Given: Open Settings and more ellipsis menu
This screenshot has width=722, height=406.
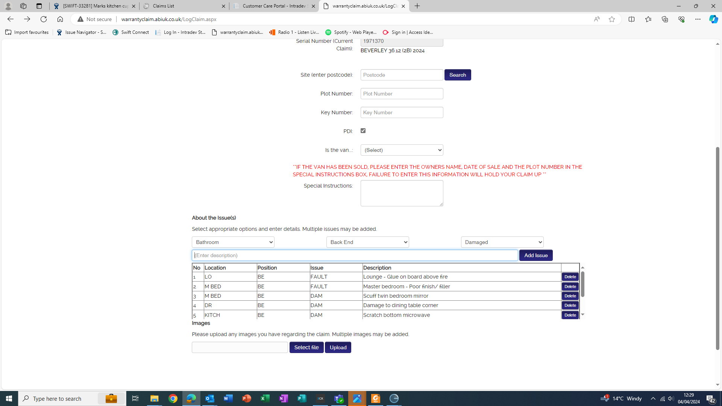Looking at the screenshot, I should (x=698, y=19).
